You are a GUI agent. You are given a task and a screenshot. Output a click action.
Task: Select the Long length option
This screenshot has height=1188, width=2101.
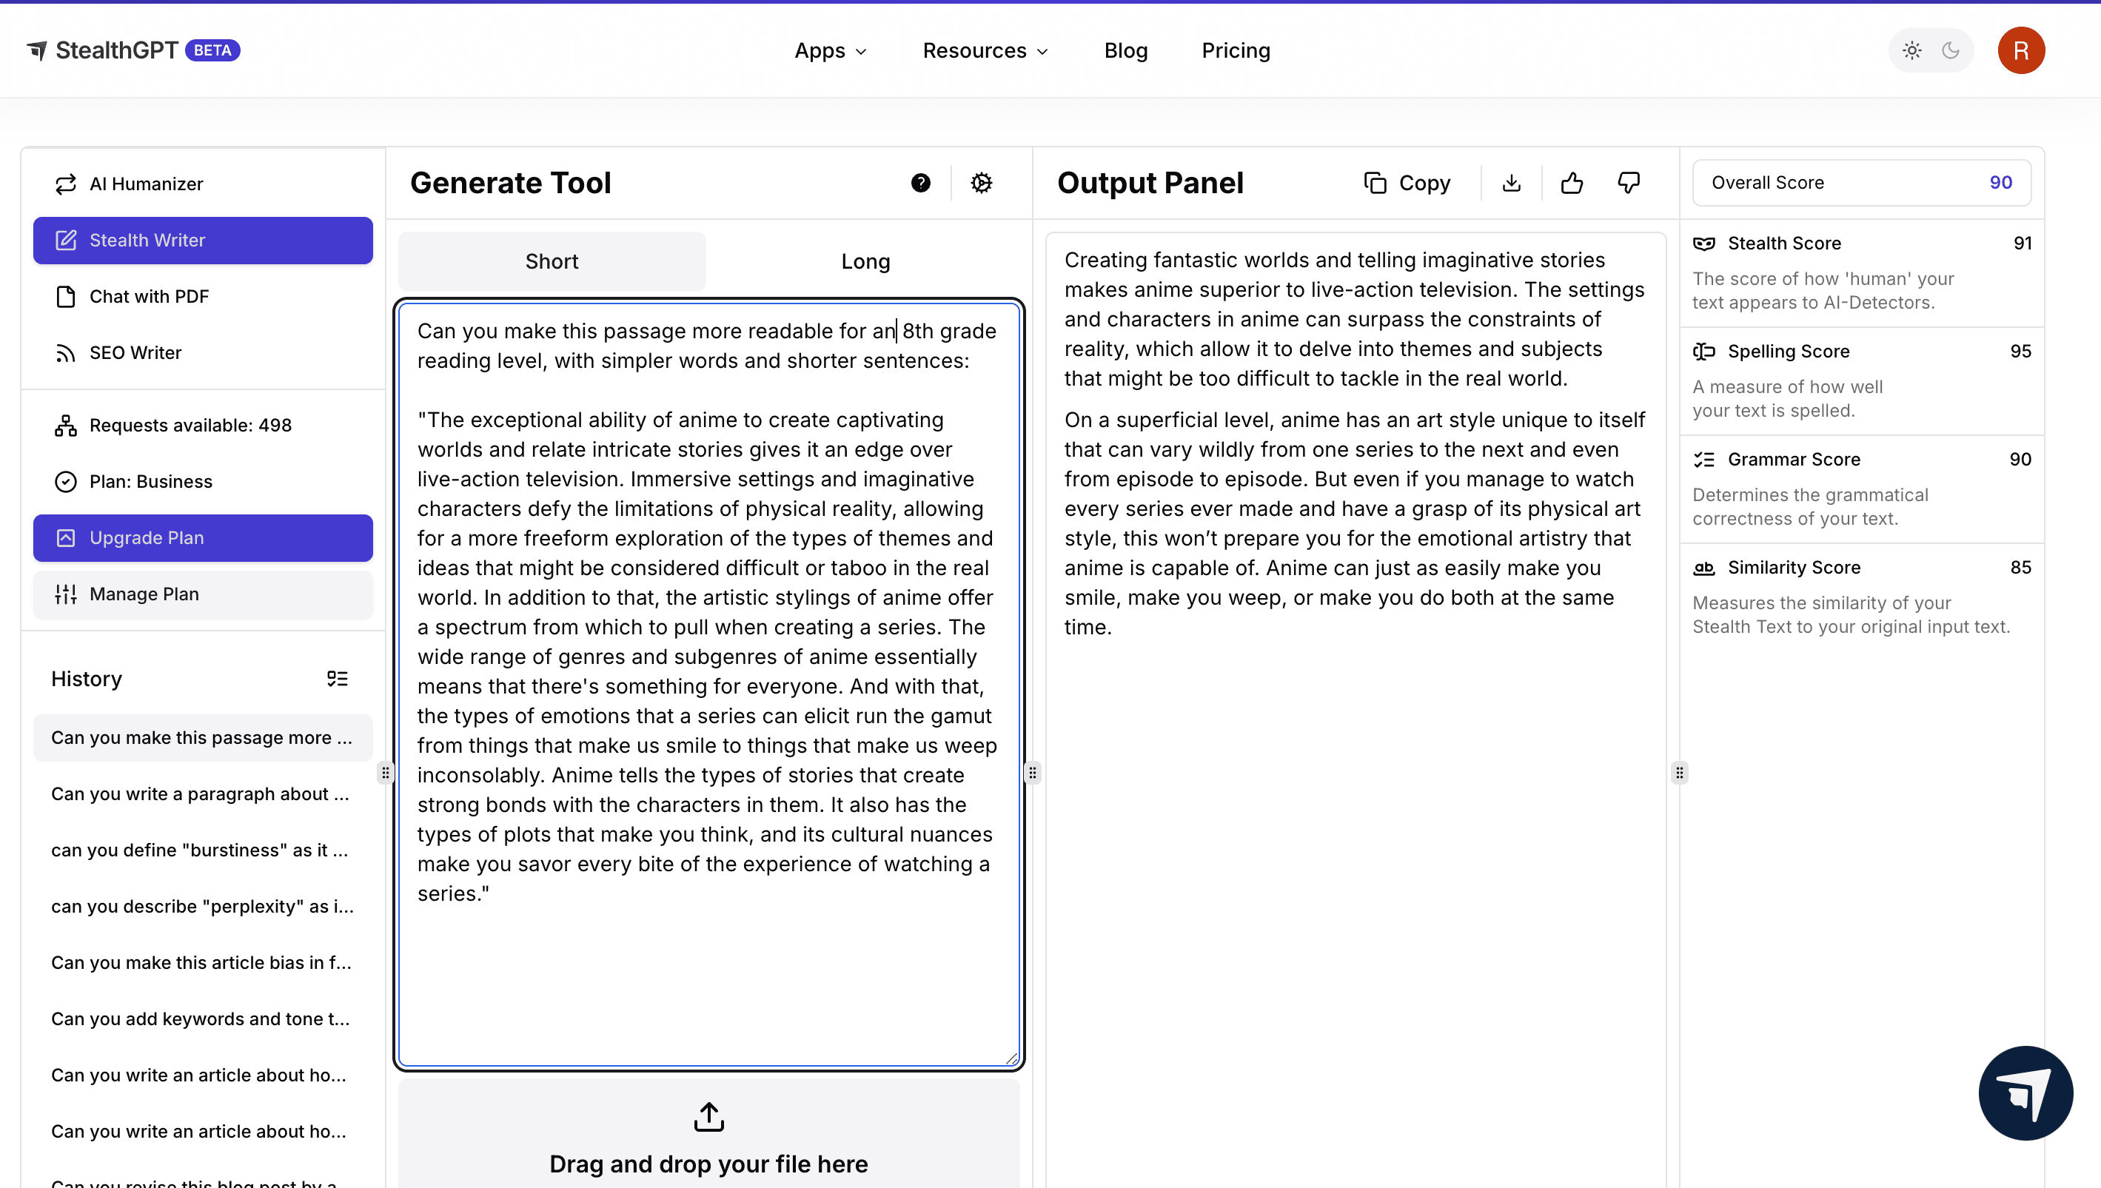865,261
